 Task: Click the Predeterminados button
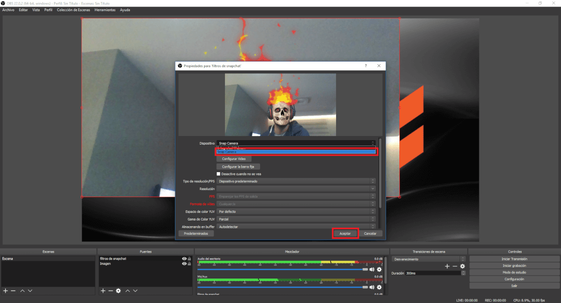pyautogui.click(x=196, y=233)
